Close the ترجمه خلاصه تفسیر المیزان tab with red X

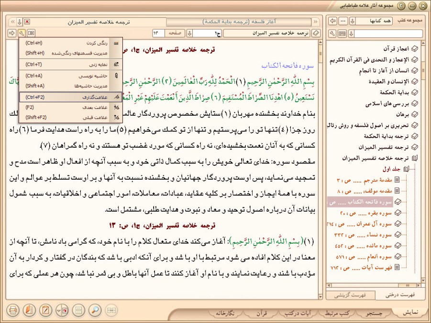tap(27, 22)
